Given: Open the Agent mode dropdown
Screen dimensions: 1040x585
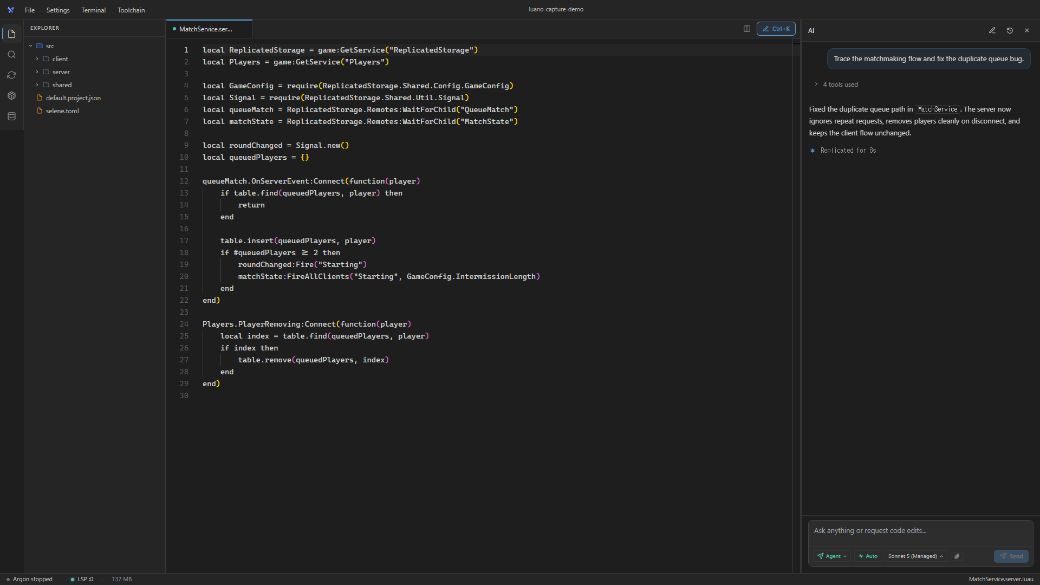Looking at the screenshot, I should (x=832, y=556).
